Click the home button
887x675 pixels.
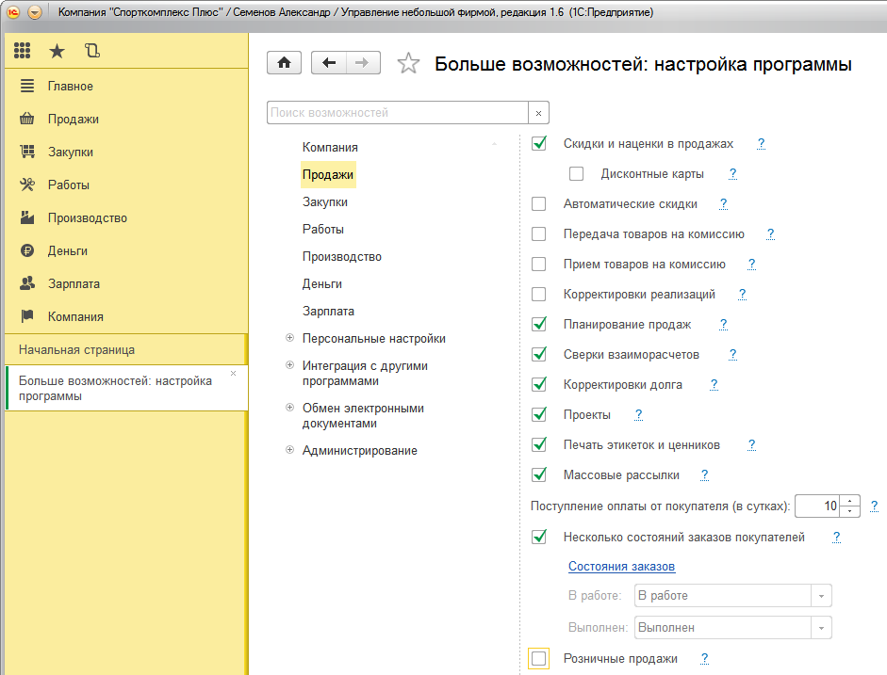(x=285, y=63)
